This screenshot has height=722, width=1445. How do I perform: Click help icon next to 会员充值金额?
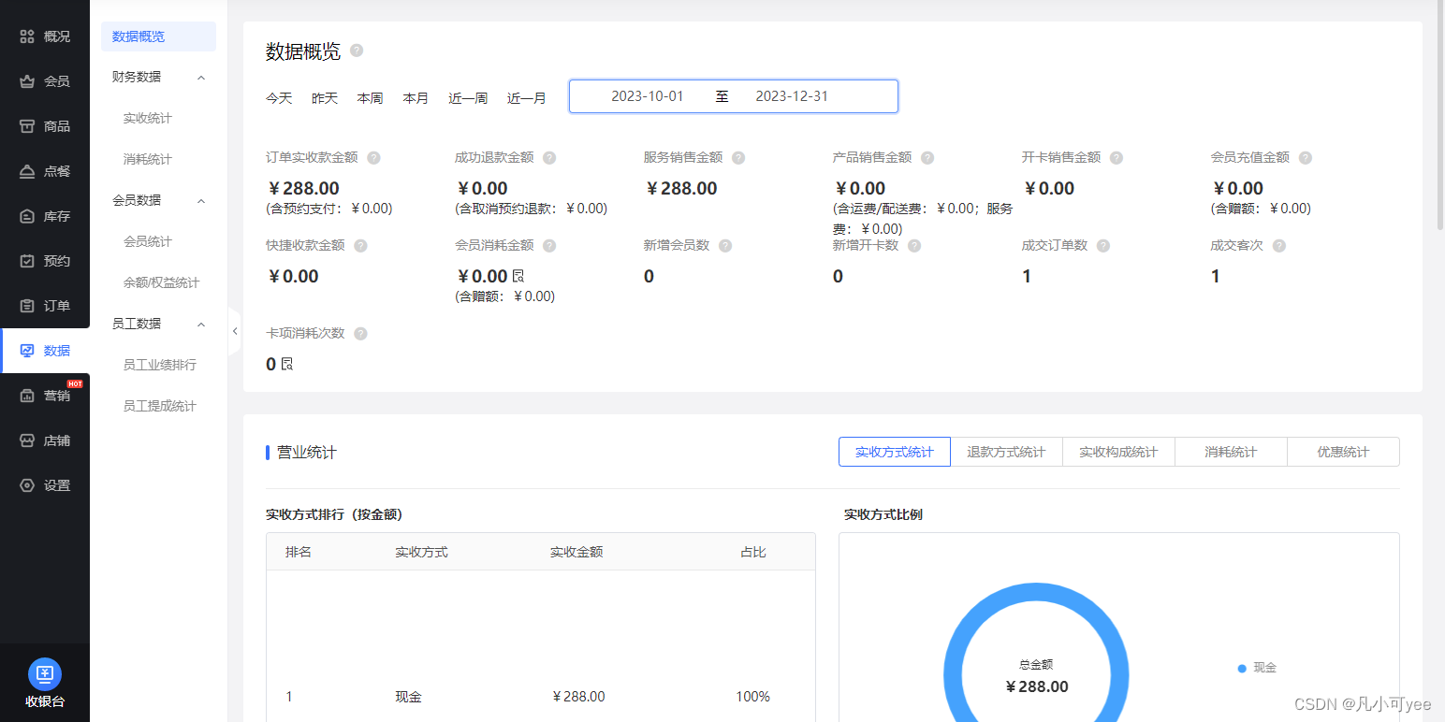tap(1306, 158)
